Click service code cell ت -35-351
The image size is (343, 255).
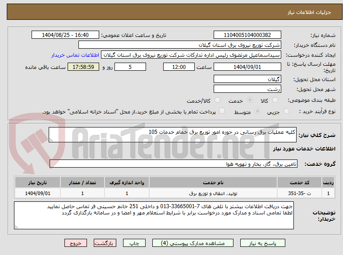click(299, 193)
